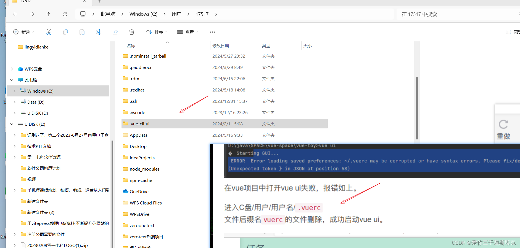Open the 排序 sorting dropdown

[157, 32]
